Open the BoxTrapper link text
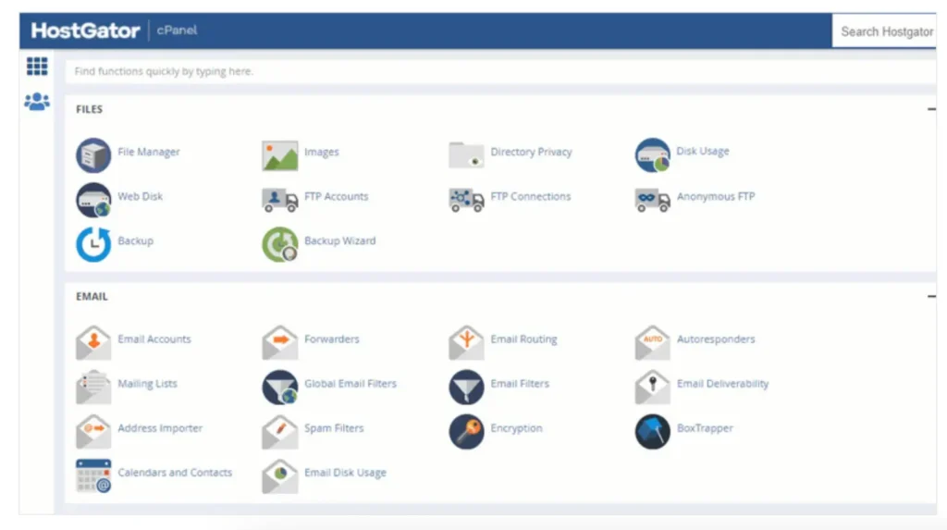The image size is (947, 530). point(705,428)
